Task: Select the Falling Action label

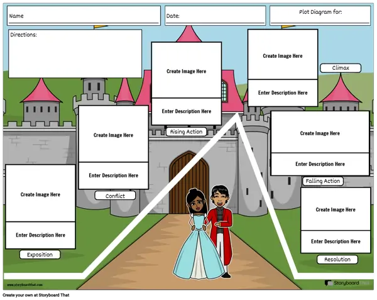Action: point(322,181)
